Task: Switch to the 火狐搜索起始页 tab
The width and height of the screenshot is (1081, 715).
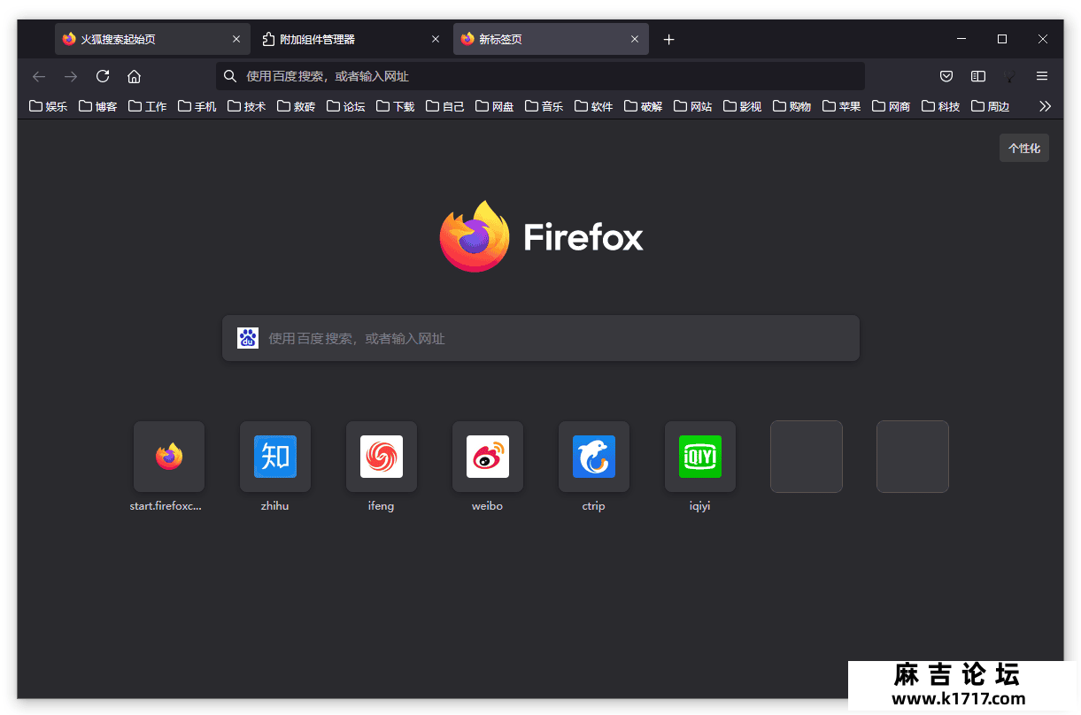Action: pos(152,39)
